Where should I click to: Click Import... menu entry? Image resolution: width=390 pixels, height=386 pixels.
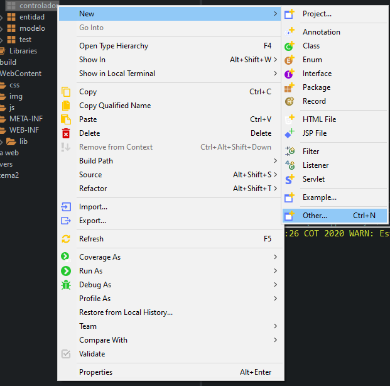tap(93, 207)
